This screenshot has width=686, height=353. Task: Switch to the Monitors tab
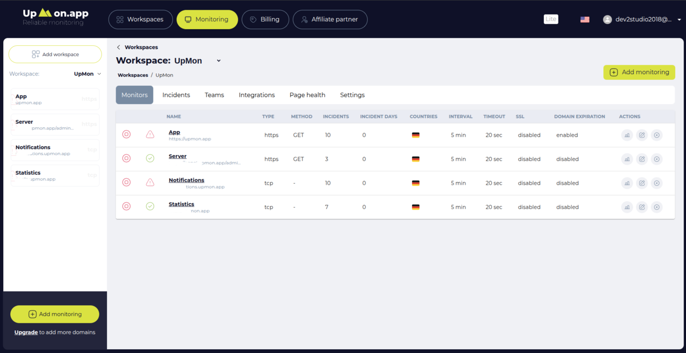134,95
